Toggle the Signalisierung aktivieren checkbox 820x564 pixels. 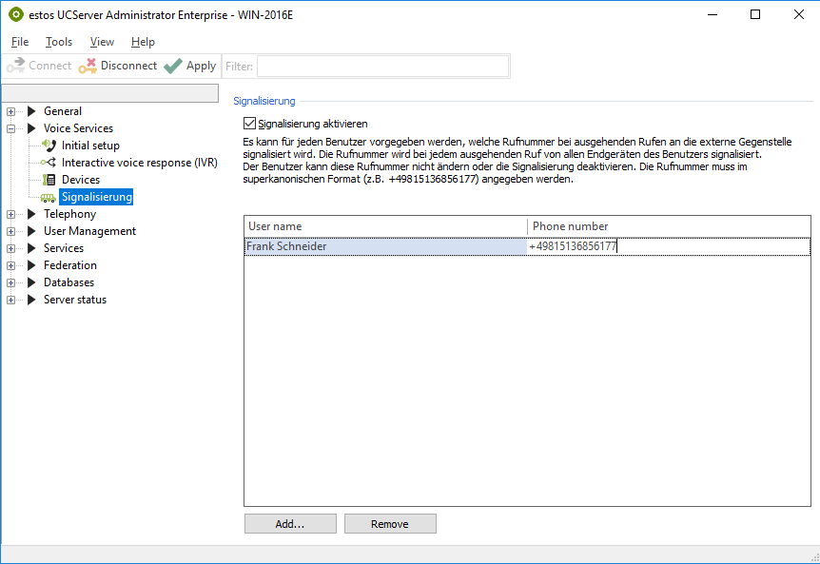[x=250, y=124]
